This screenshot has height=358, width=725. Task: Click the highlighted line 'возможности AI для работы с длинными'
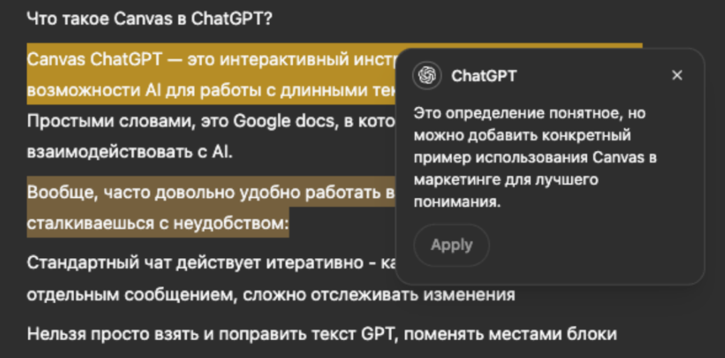[x=211, y=91]
